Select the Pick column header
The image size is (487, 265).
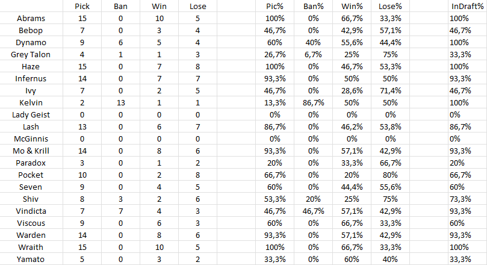point(82,6)
